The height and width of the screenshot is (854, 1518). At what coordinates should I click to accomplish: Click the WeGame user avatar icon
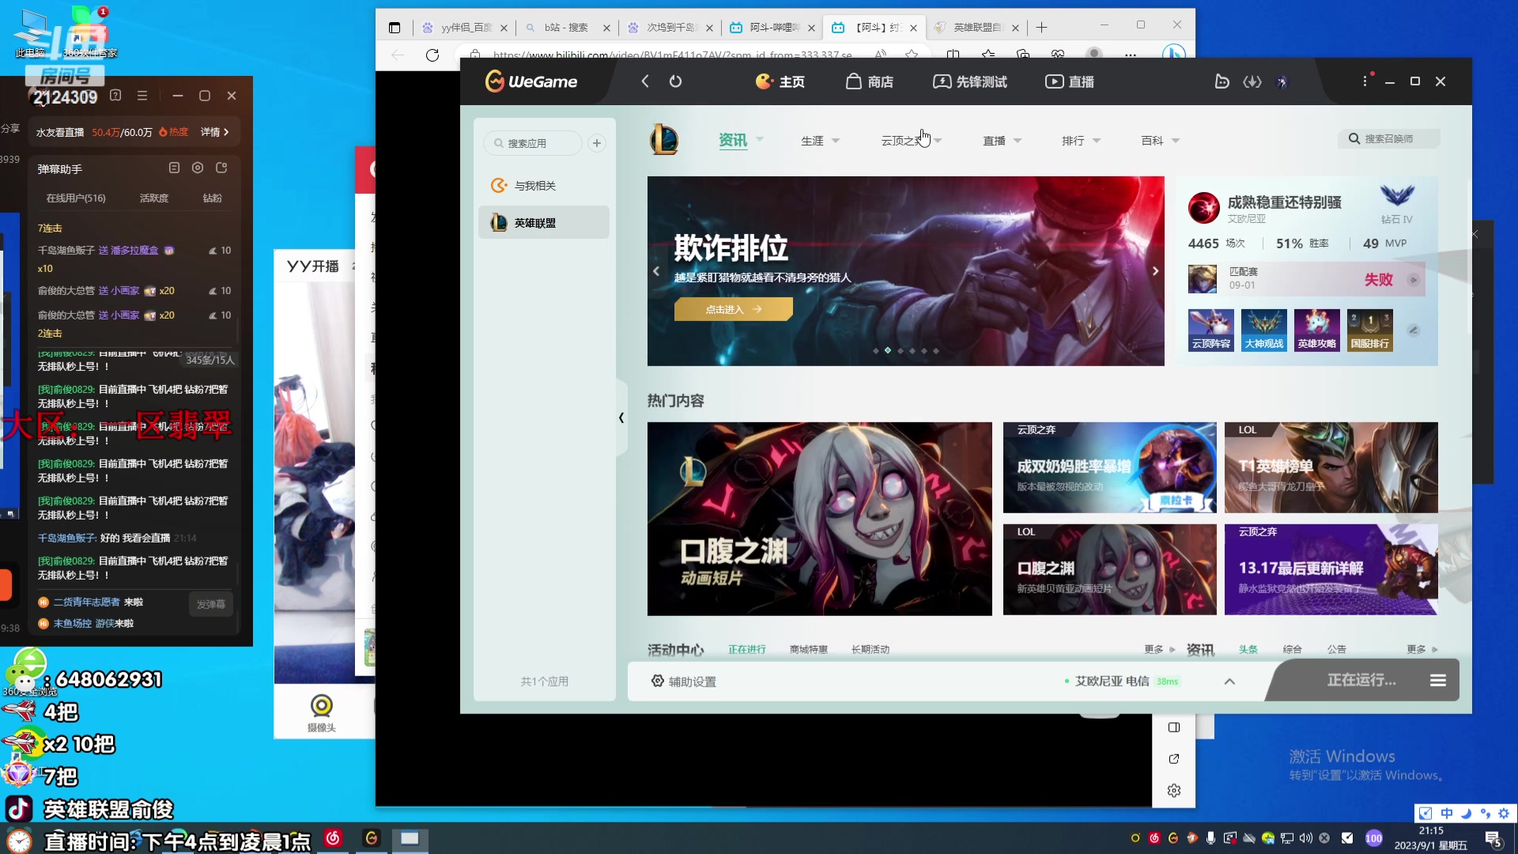pos(1282,81)
